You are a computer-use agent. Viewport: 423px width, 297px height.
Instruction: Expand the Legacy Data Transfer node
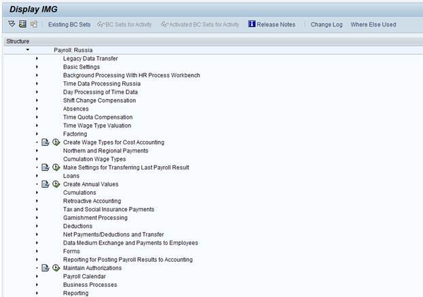click(37, 58)
